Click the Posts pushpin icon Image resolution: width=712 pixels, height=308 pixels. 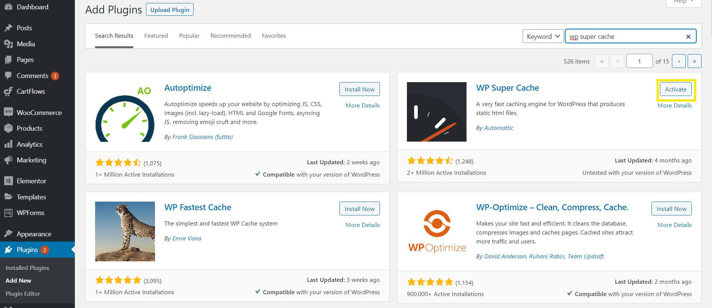coord(8,28)
